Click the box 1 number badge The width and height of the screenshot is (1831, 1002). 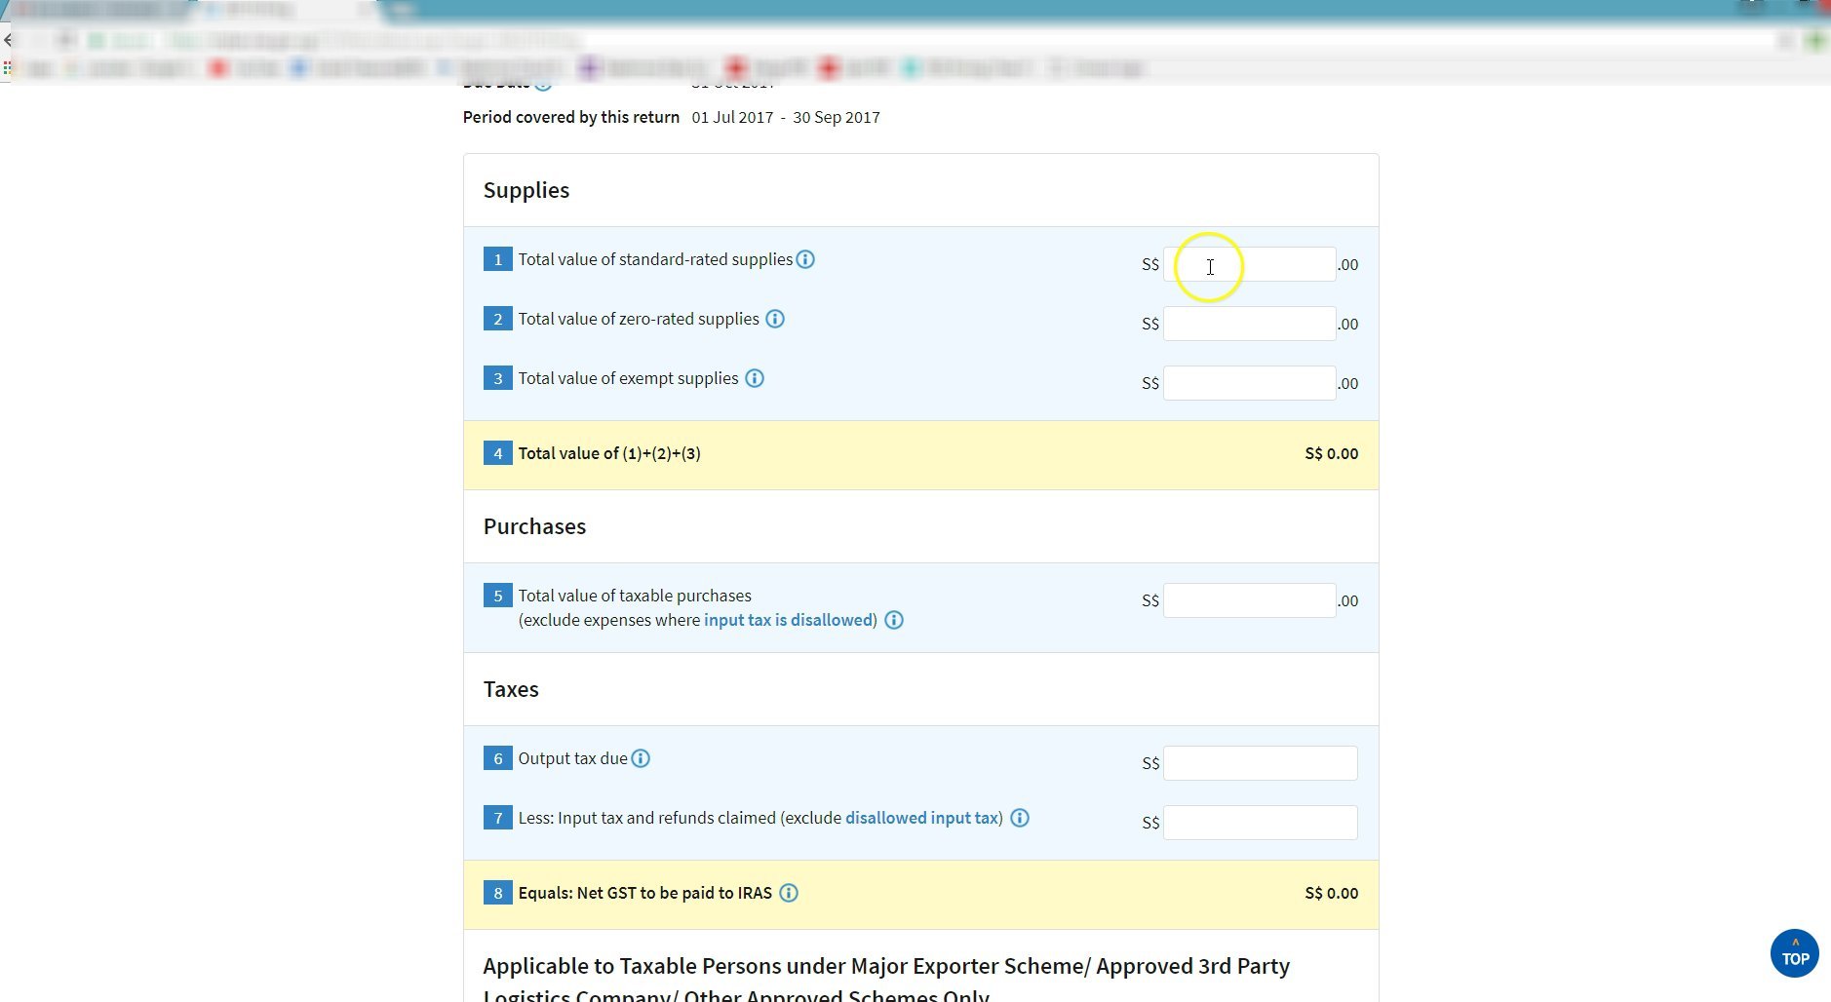pos(497,259)
